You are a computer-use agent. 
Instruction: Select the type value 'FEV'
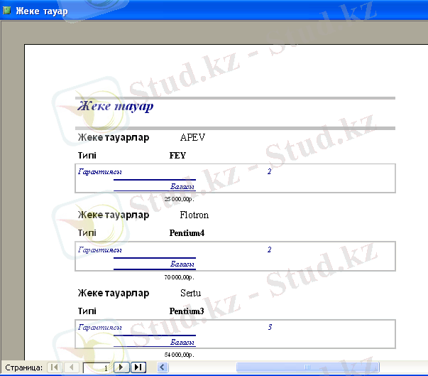(177, 155)
